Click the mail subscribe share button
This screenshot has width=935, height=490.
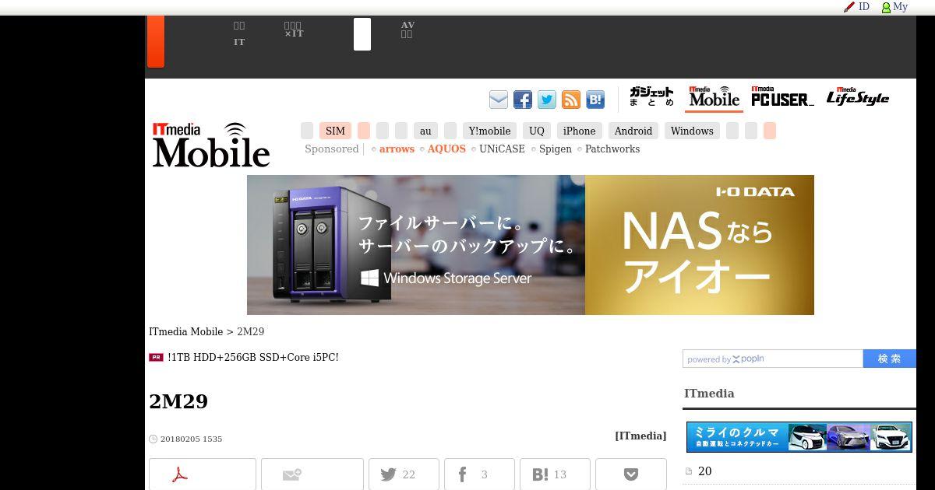tap(312, 474)
